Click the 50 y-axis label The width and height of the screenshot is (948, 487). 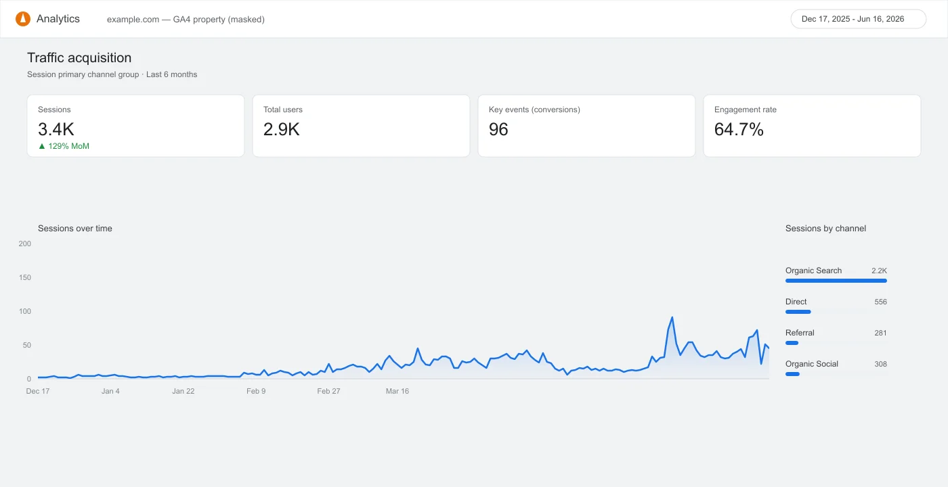point(27,345)
